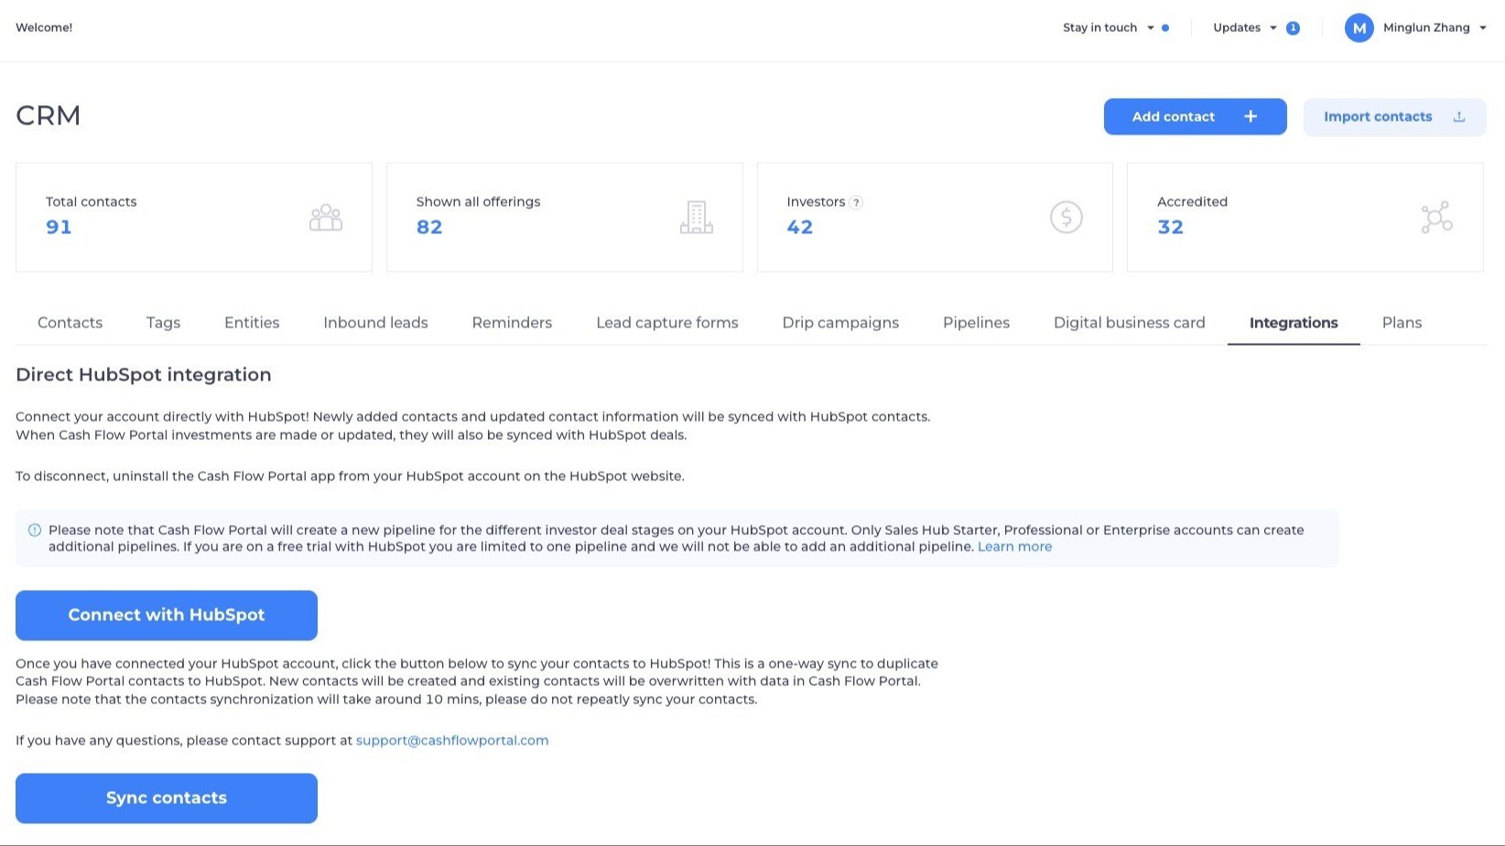1505x846 pixels.
Task: Click the Sync contacts button
Action: (167, 798)
